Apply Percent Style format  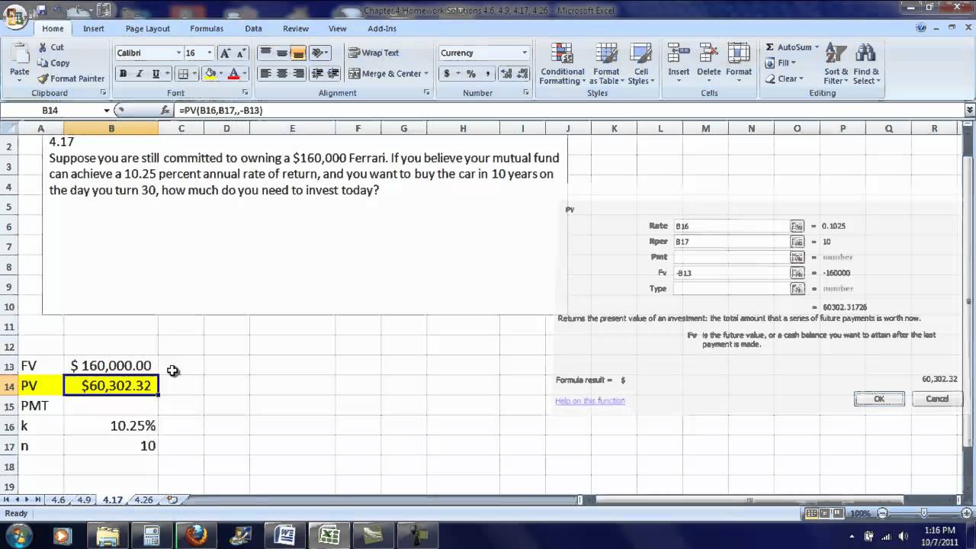(471, 74)
